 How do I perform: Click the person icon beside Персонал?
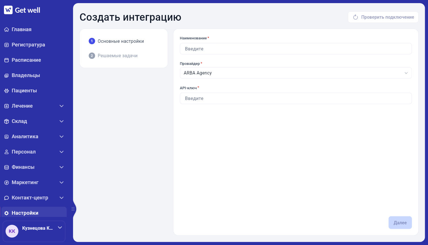[7, 152]
